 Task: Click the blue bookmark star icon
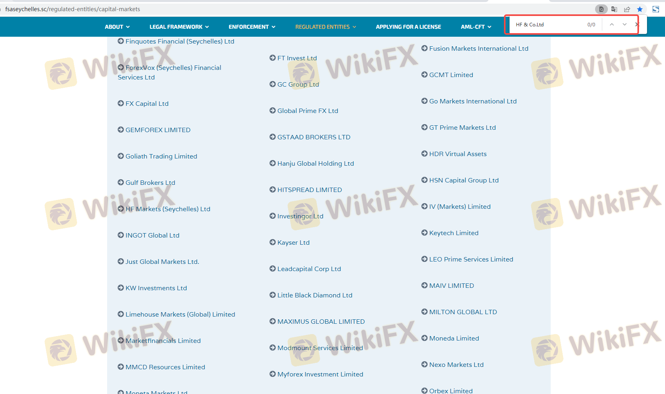tap(640, 9)
